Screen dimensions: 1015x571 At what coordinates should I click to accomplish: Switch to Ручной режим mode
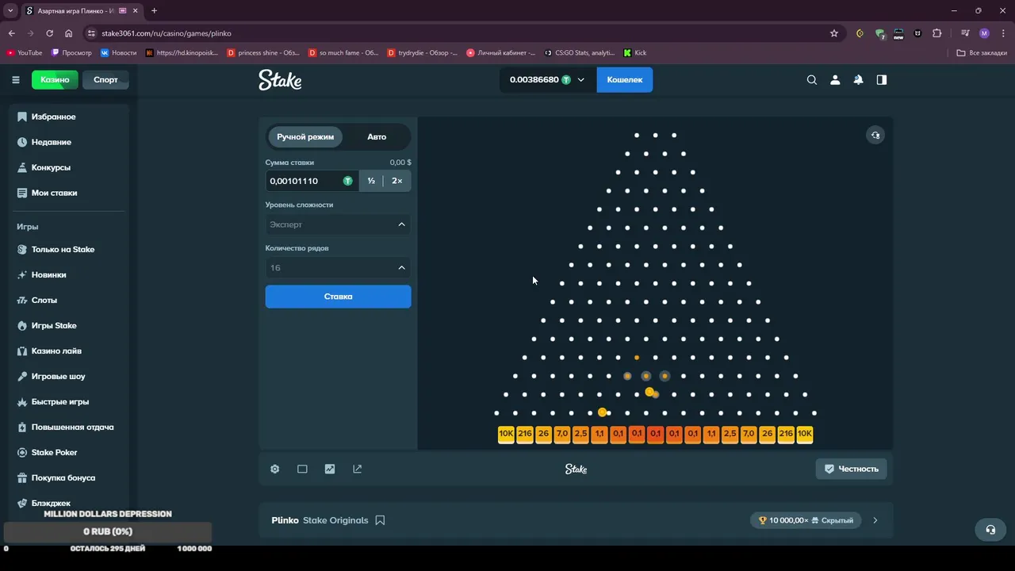pos(305,136)
